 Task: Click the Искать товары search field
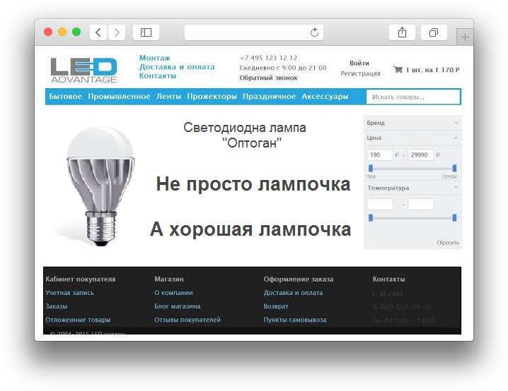413,97
